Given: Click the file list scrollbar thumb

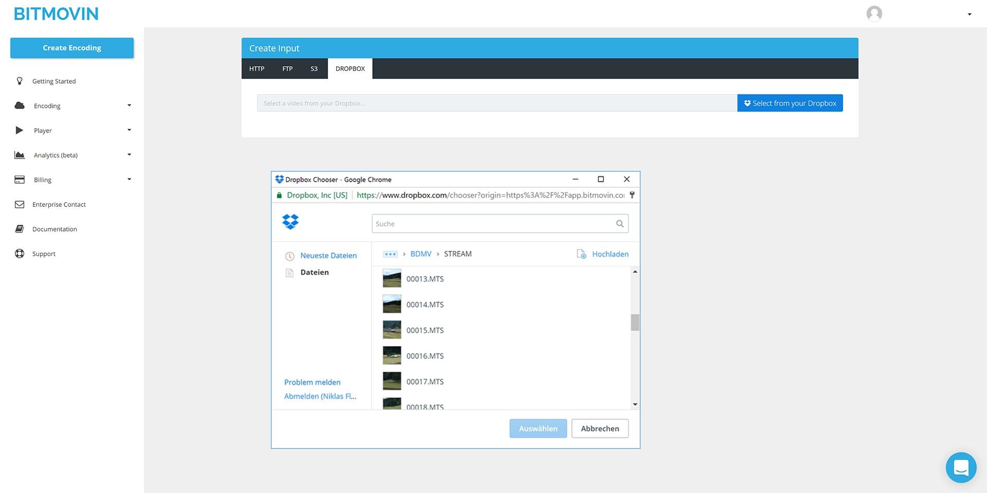Looking at the screenshot, I should pos(635,323).
